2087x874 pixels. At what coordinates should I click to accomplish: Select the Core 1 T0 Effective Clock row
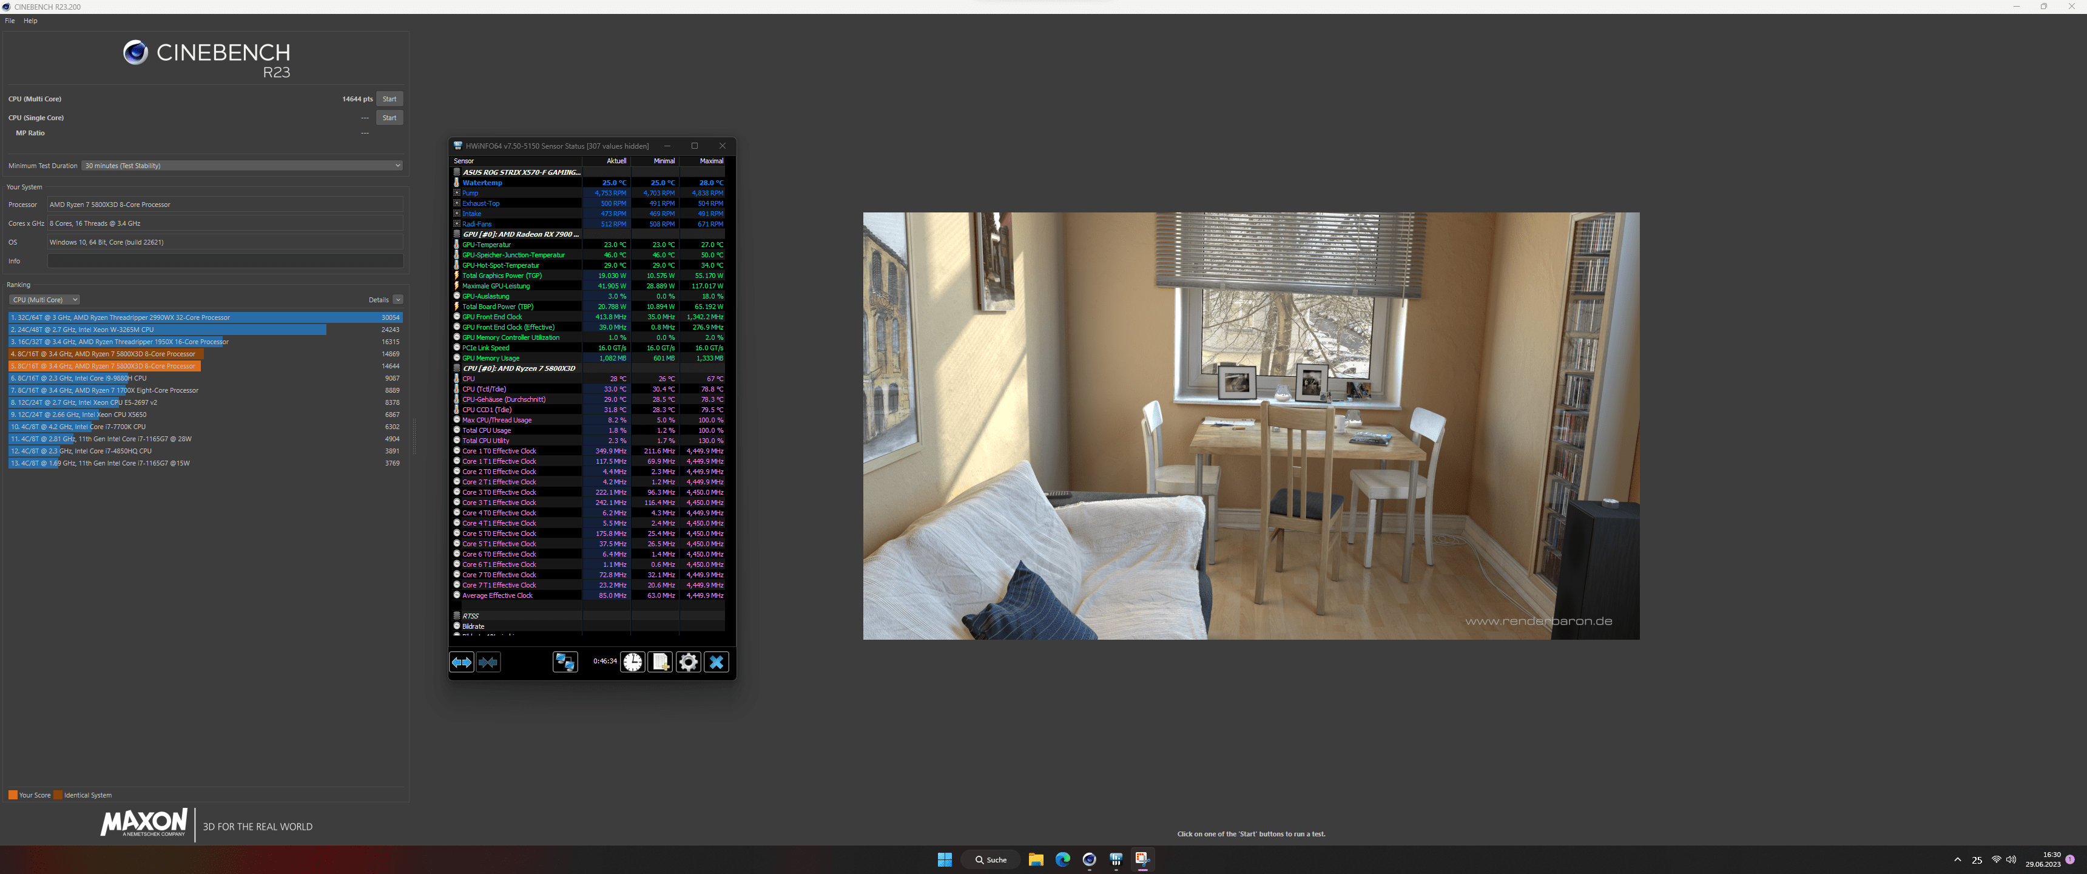coord(588,451)
